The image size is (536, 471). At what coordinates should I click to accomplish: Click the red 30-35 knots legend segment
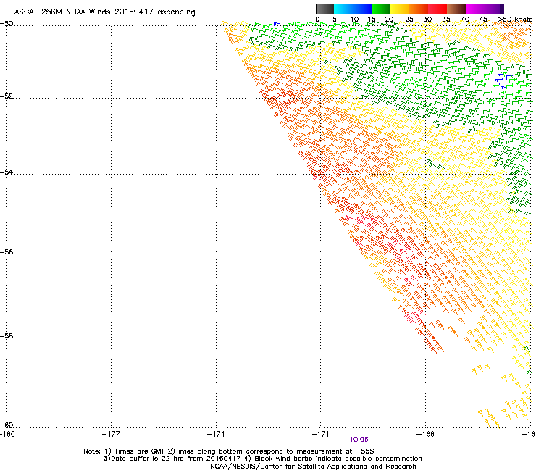(437, 9)
